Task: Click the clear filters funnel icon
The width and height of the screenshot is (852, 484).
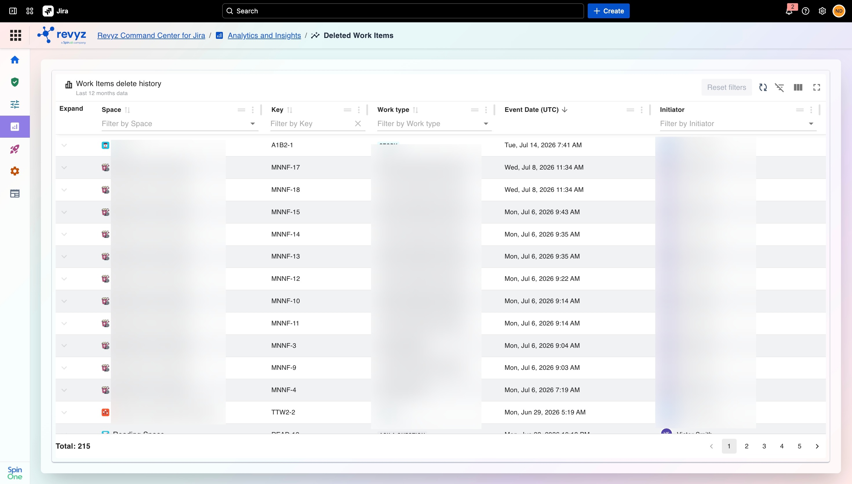Action: pyautogui.click(x=780, y=88)
